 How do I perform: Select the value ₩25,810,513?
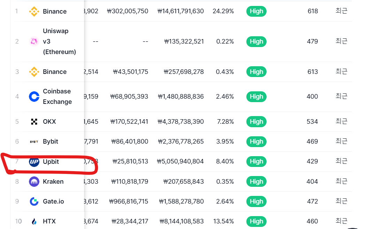pyautogui.click(x=130, y=161)
